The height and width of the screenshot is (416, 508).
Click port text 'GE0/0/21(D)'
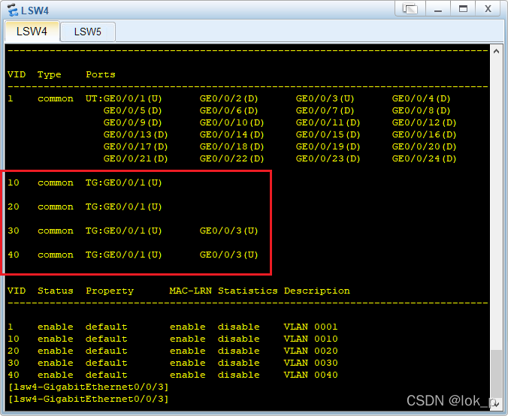[135, 158]
